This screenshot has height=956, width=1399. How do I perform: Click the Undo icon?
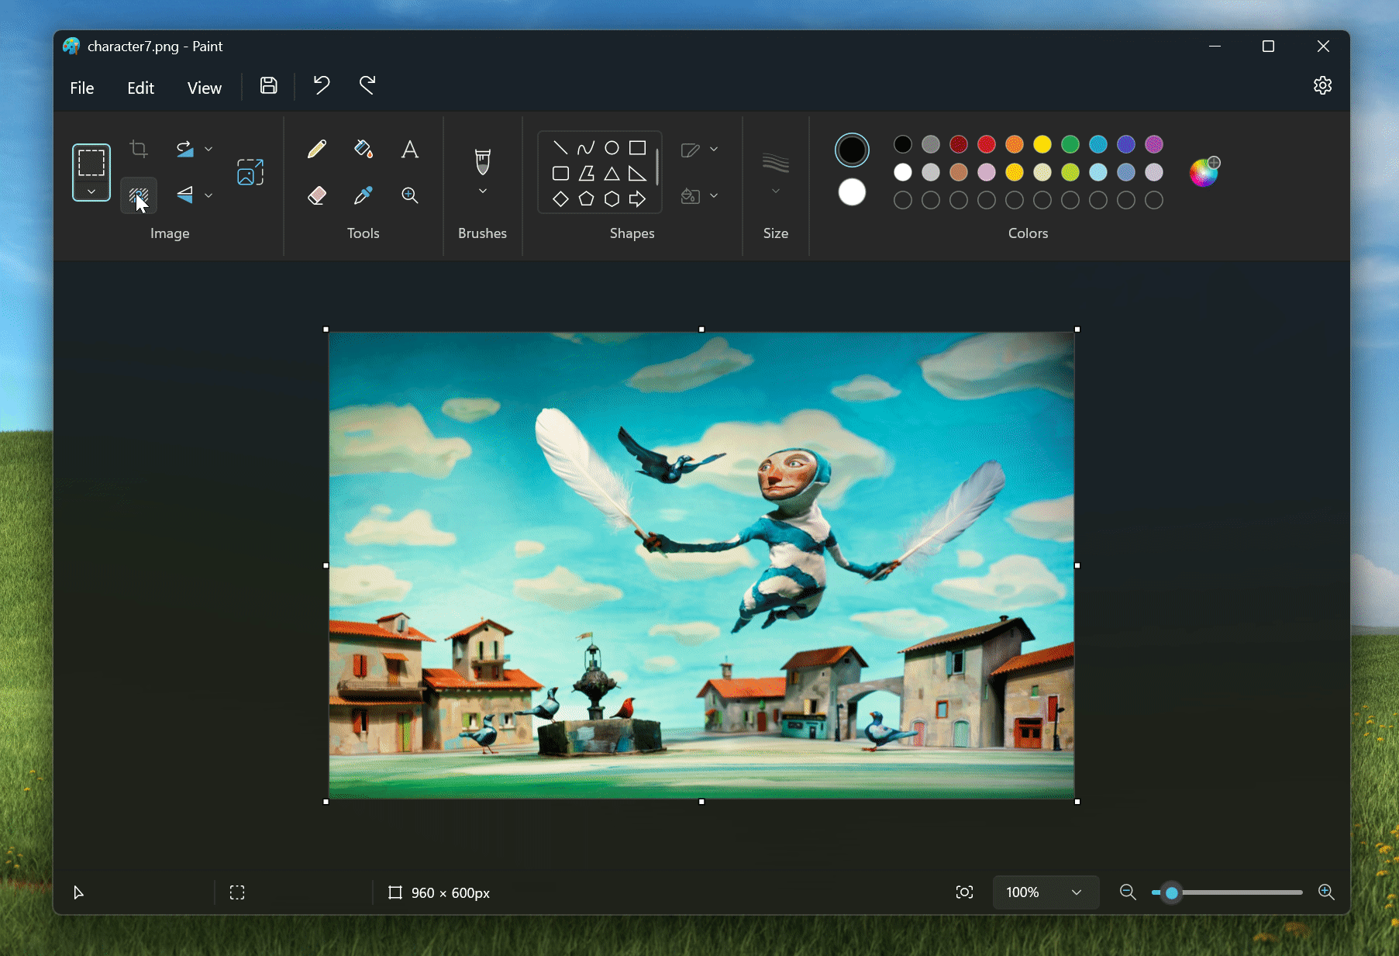(x=321, y=85)
